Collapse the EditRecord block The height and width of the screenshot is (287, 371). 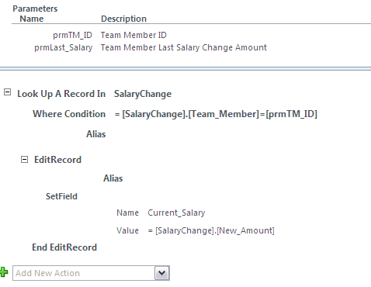click(24, 160)
